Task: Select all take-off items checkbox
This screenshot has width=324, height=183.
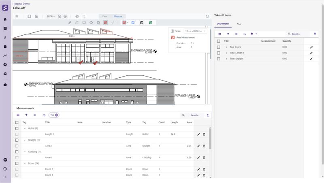Action: [x=218, y=41]
